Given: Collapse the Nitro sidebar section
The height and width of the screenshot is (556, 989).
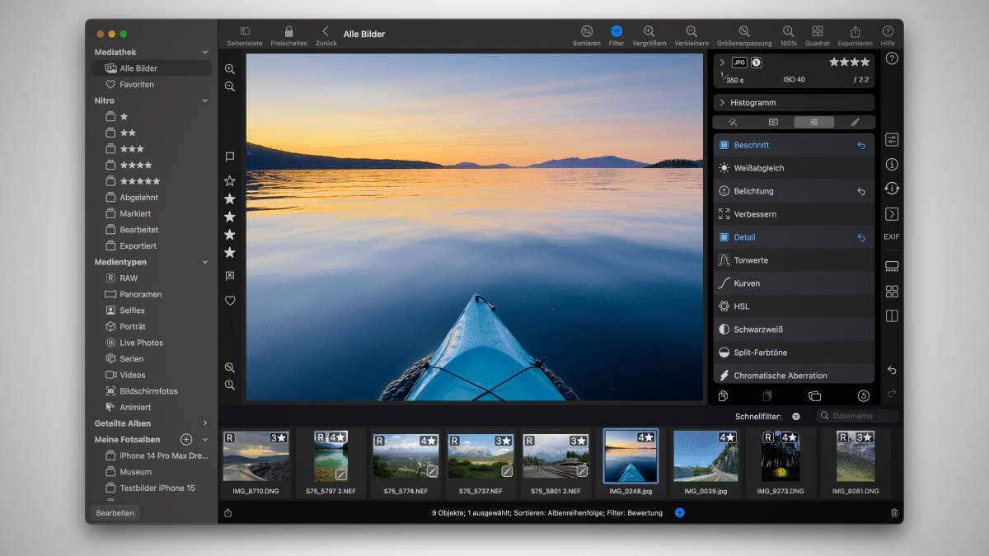Looking at the screenshot, I should (205, 100).
